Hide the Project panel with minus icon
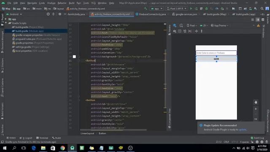This screenshot has height=152, width=270. point(65,14)
